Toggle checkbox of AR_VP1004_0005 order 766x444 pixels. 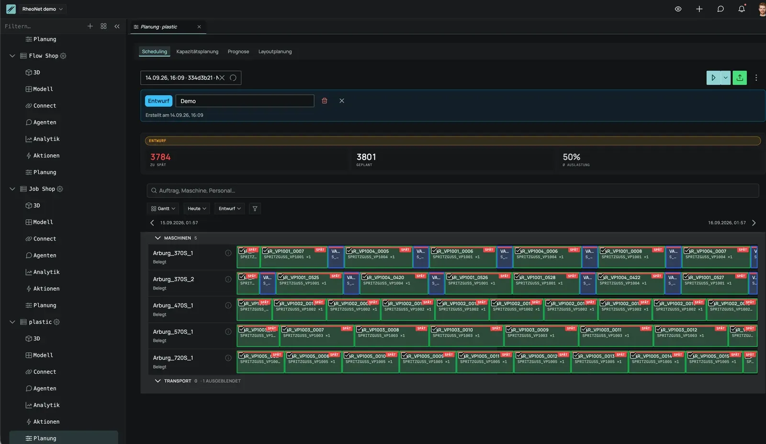[x=349, y=250]
